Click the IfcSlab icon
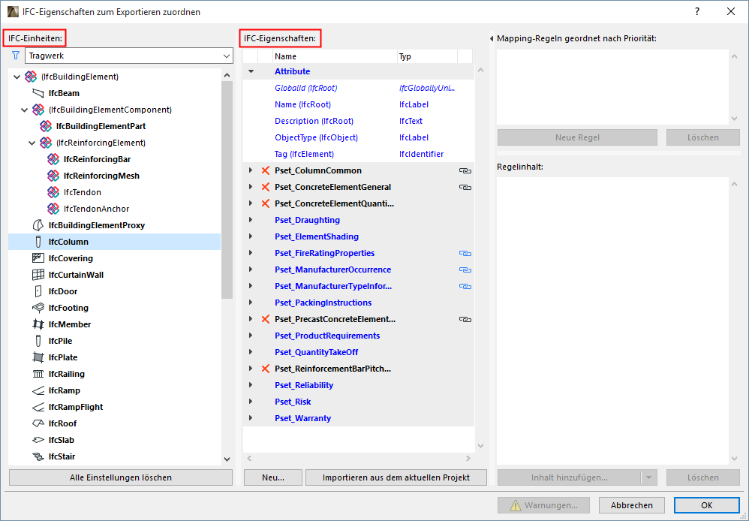Image resolution: width=749 pixels, height=521 pixels. point(38,440)
